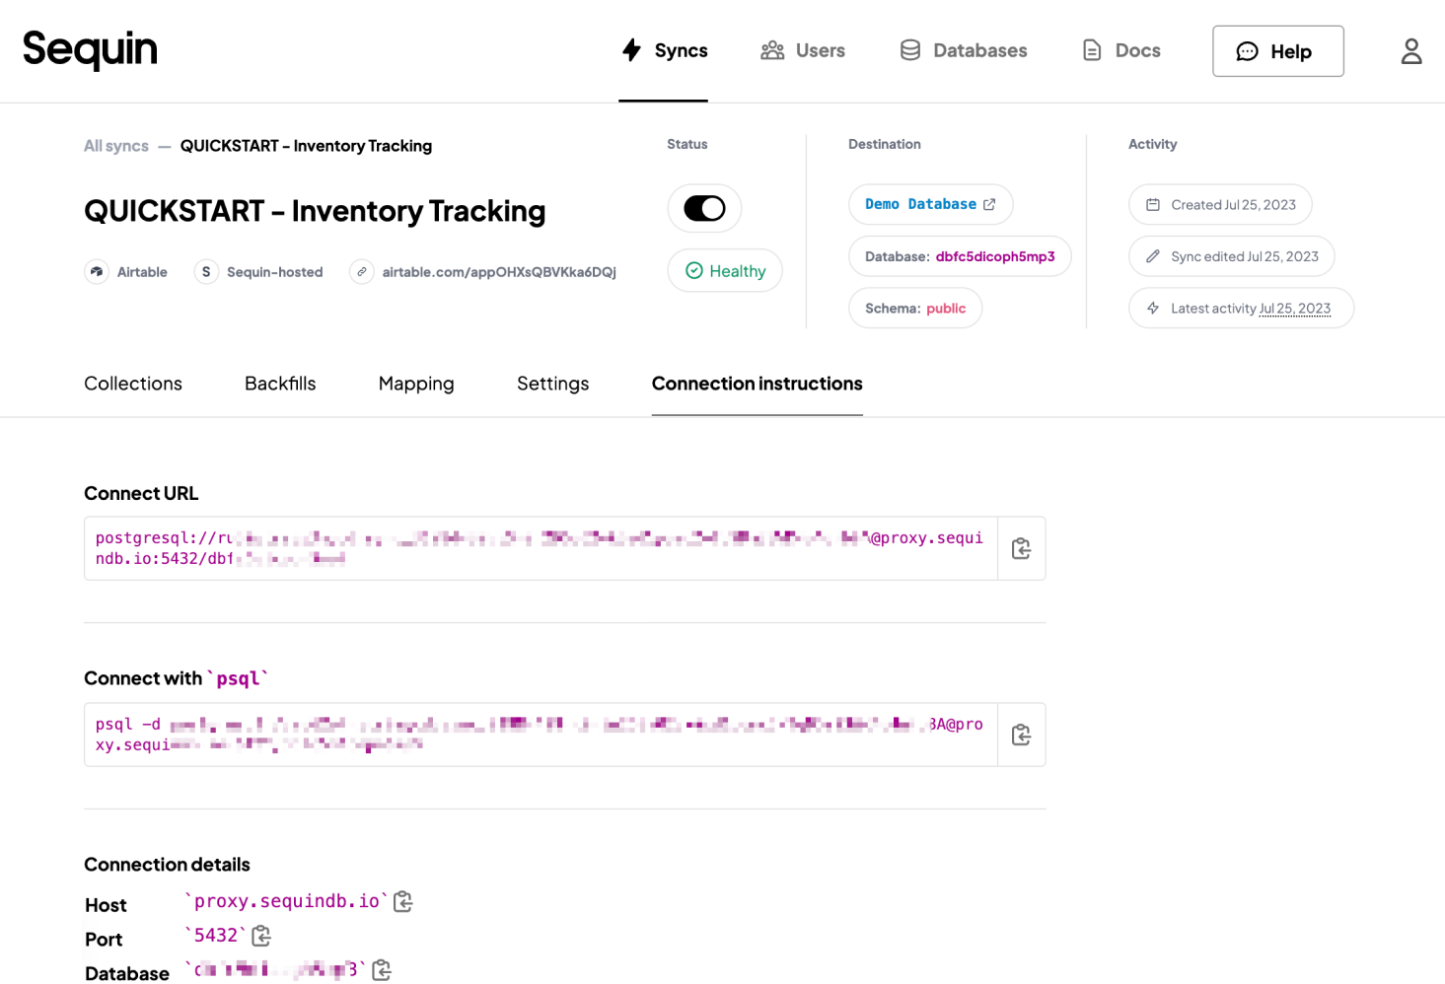
Task: Open the user account profile icon
Action: pos(1410,51)
